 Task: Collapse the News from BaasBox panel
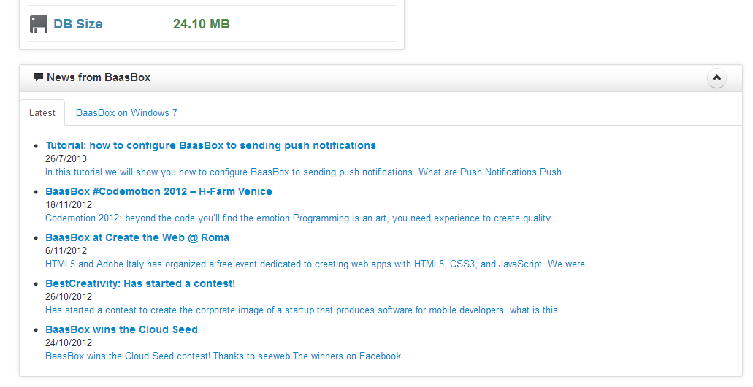(x=716, y=78)
